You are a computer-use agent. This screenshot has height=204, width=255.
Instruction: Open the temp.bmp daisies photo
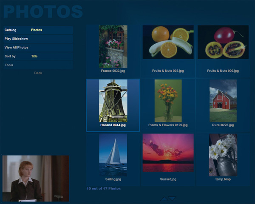223,155
